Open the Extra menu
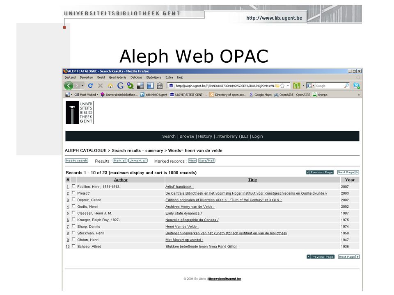The width and height of the screenshot is (394, 295). pyautogui.click(x=169, y=77)
